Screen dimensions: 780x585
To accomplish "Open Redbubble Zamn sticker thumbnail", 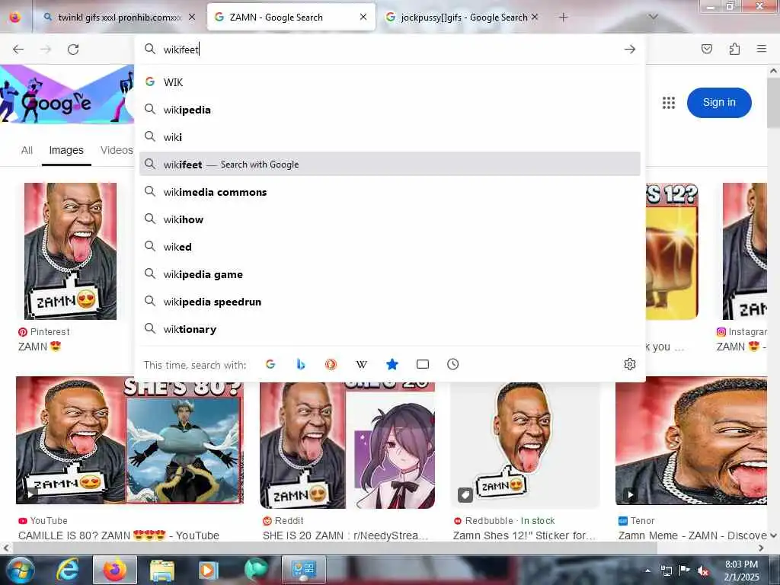I will tap(525, 445).
